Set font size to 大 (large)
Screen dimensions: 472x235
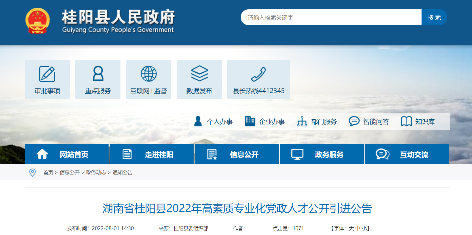click(x=351, y=228)
